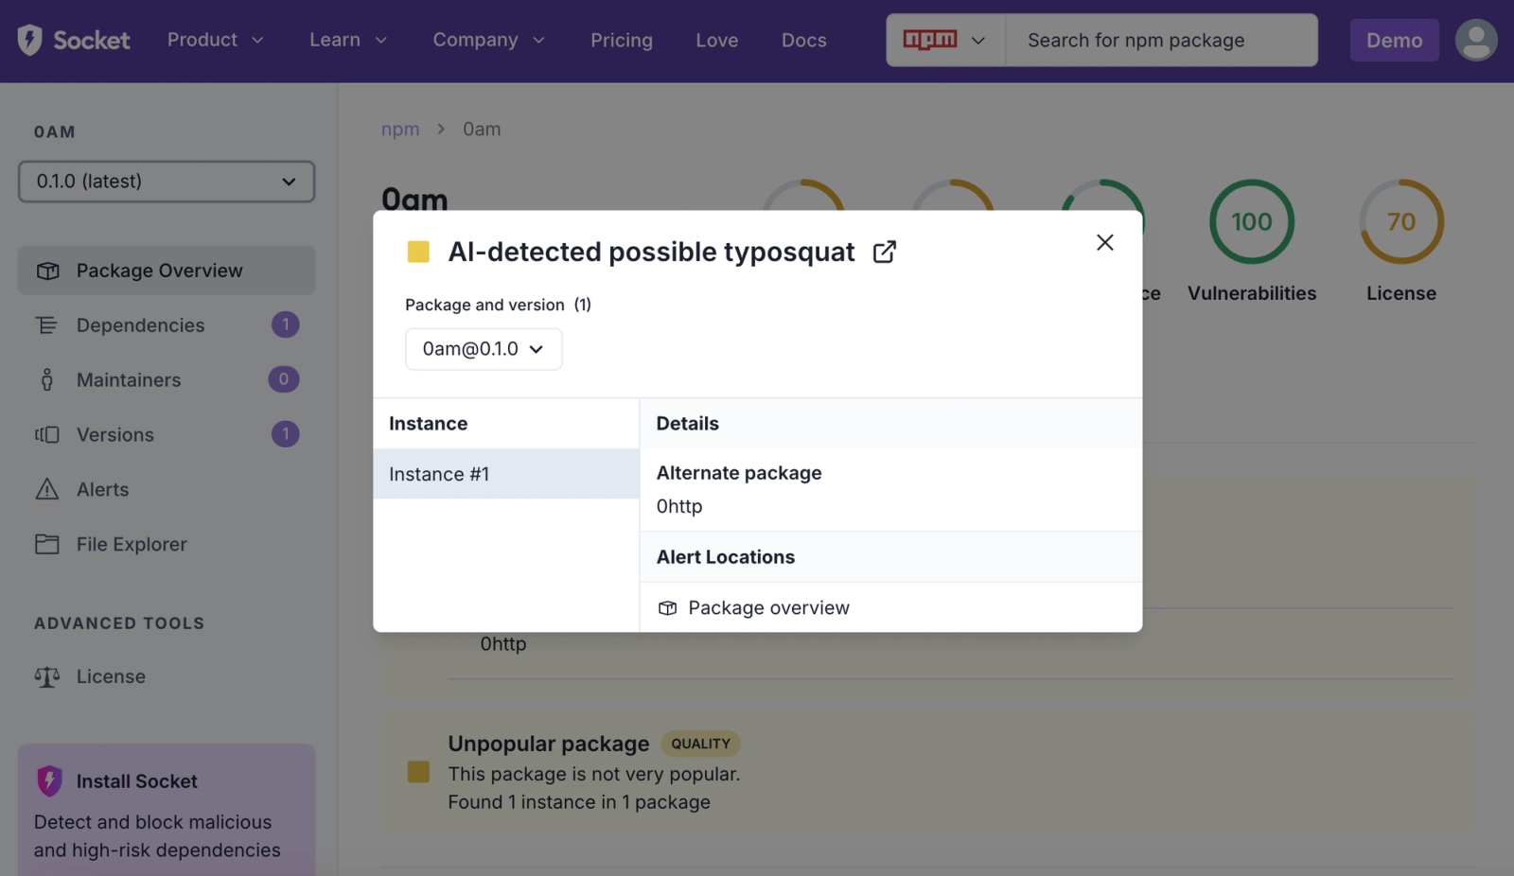The image size is (1514, 876).
Task: Click the Package overview alert location
Action: [x=768, y=608]
